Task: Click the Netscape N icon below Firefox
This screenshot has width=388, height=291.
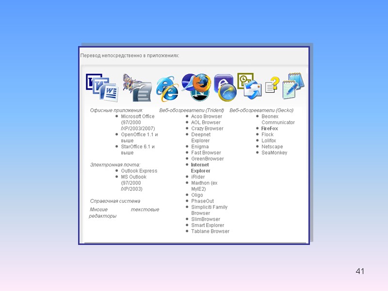Action: (200, 95)
